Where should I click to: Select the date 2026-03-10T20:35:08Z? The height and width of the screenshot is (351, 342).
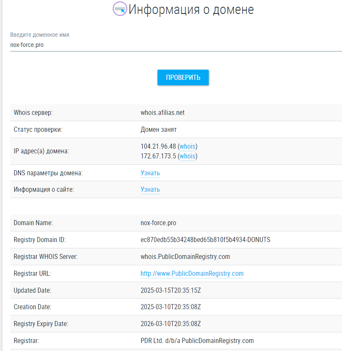click(x=171, y=324)
